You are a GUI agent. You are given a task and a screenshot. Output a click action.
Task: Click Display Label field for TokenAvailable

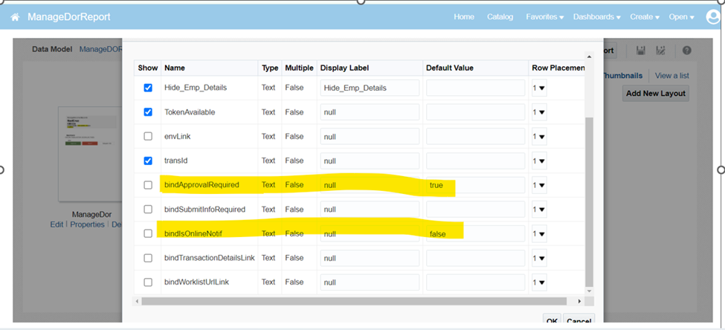point(370,111)
